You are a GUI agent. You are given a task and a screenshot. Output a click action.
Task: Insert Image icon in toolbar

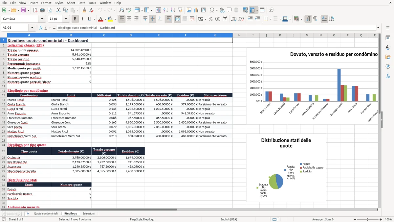(189, 10)
